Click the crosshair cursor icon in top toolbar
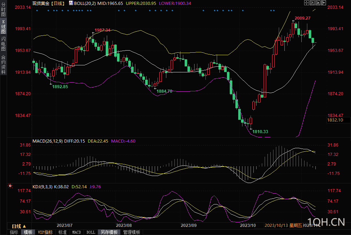 click(x=306, y=3)
